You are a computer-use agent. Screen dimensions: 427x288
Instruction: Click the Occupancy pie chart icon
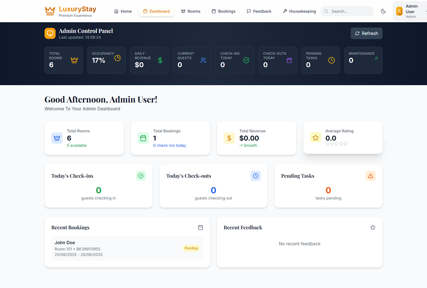(x=117, y=58)
